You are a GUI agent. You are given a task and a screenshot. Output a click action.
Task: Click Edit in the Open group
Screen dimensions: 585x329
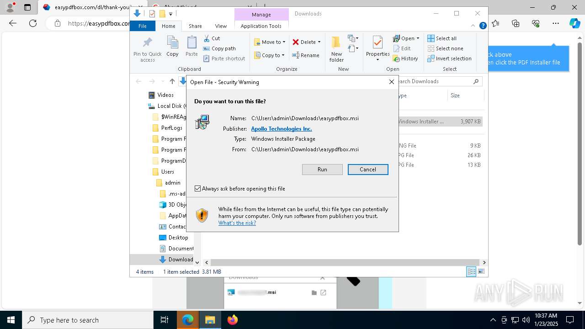(x=402, y=48)
